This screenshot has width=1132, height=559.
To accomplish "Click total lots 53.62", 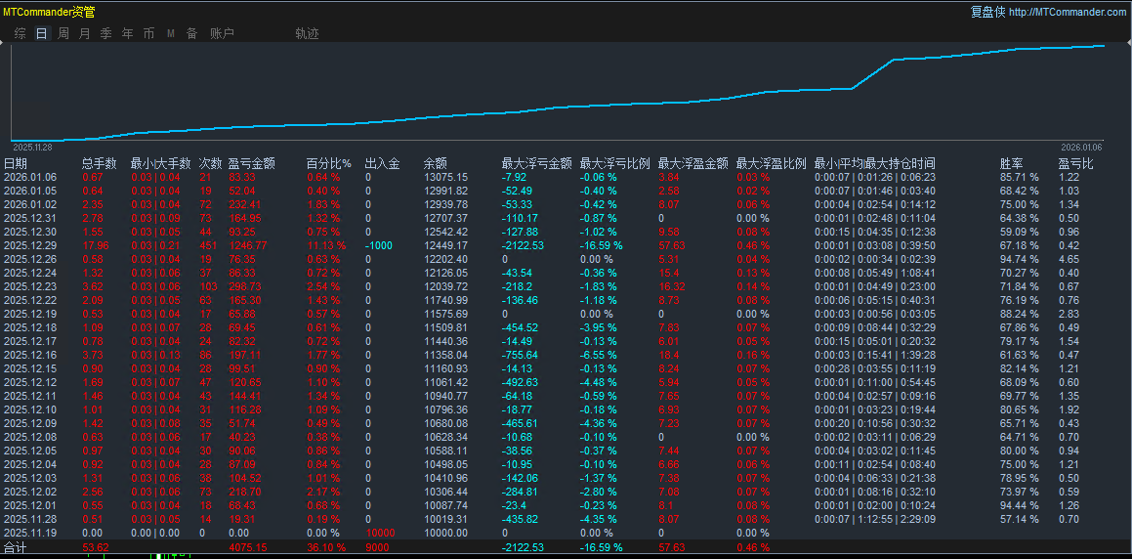I will click(x=96, y=547).
